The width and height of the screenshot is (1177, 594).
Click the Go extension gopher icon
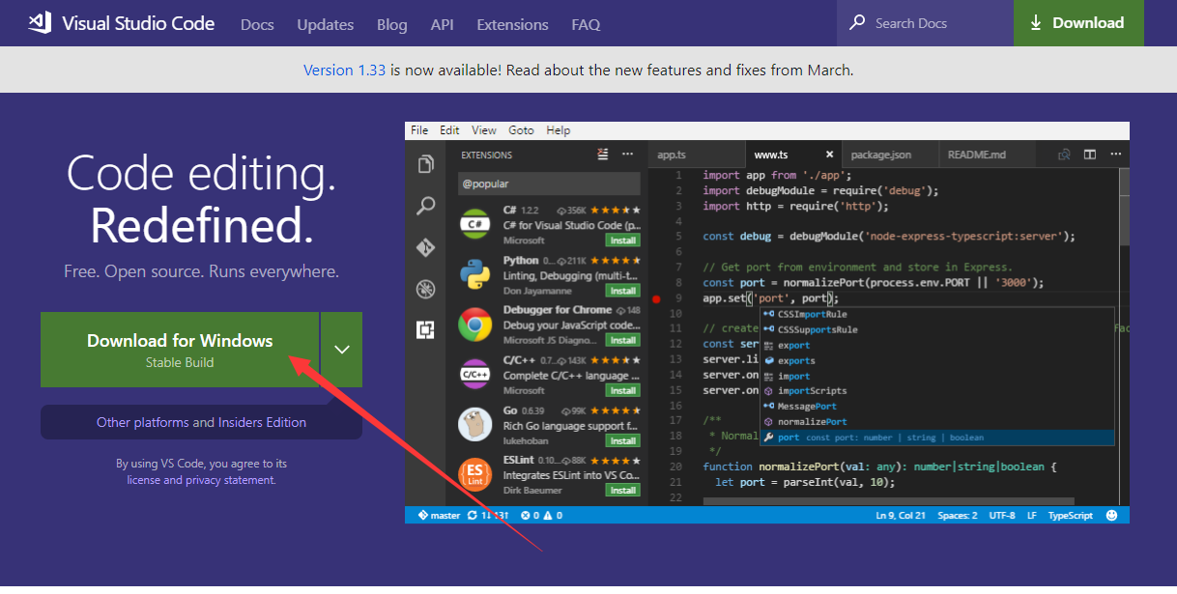474,425
